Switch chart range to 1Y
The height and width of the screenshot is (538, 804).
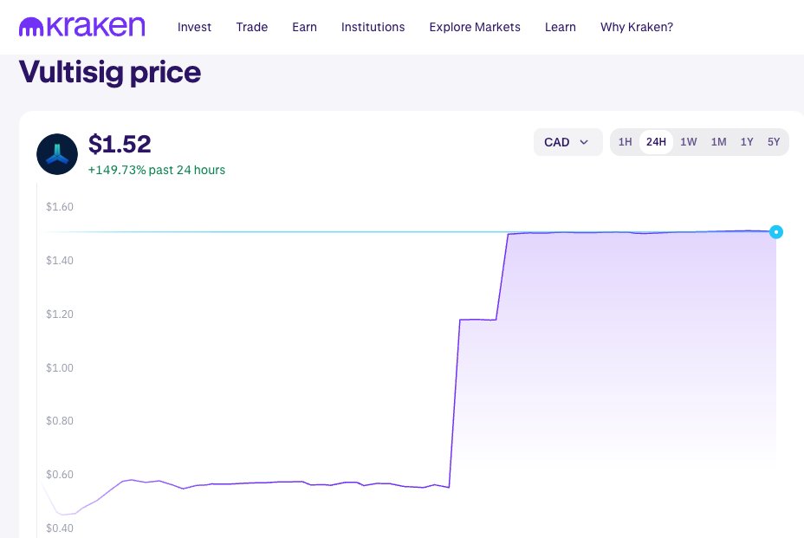747,142
